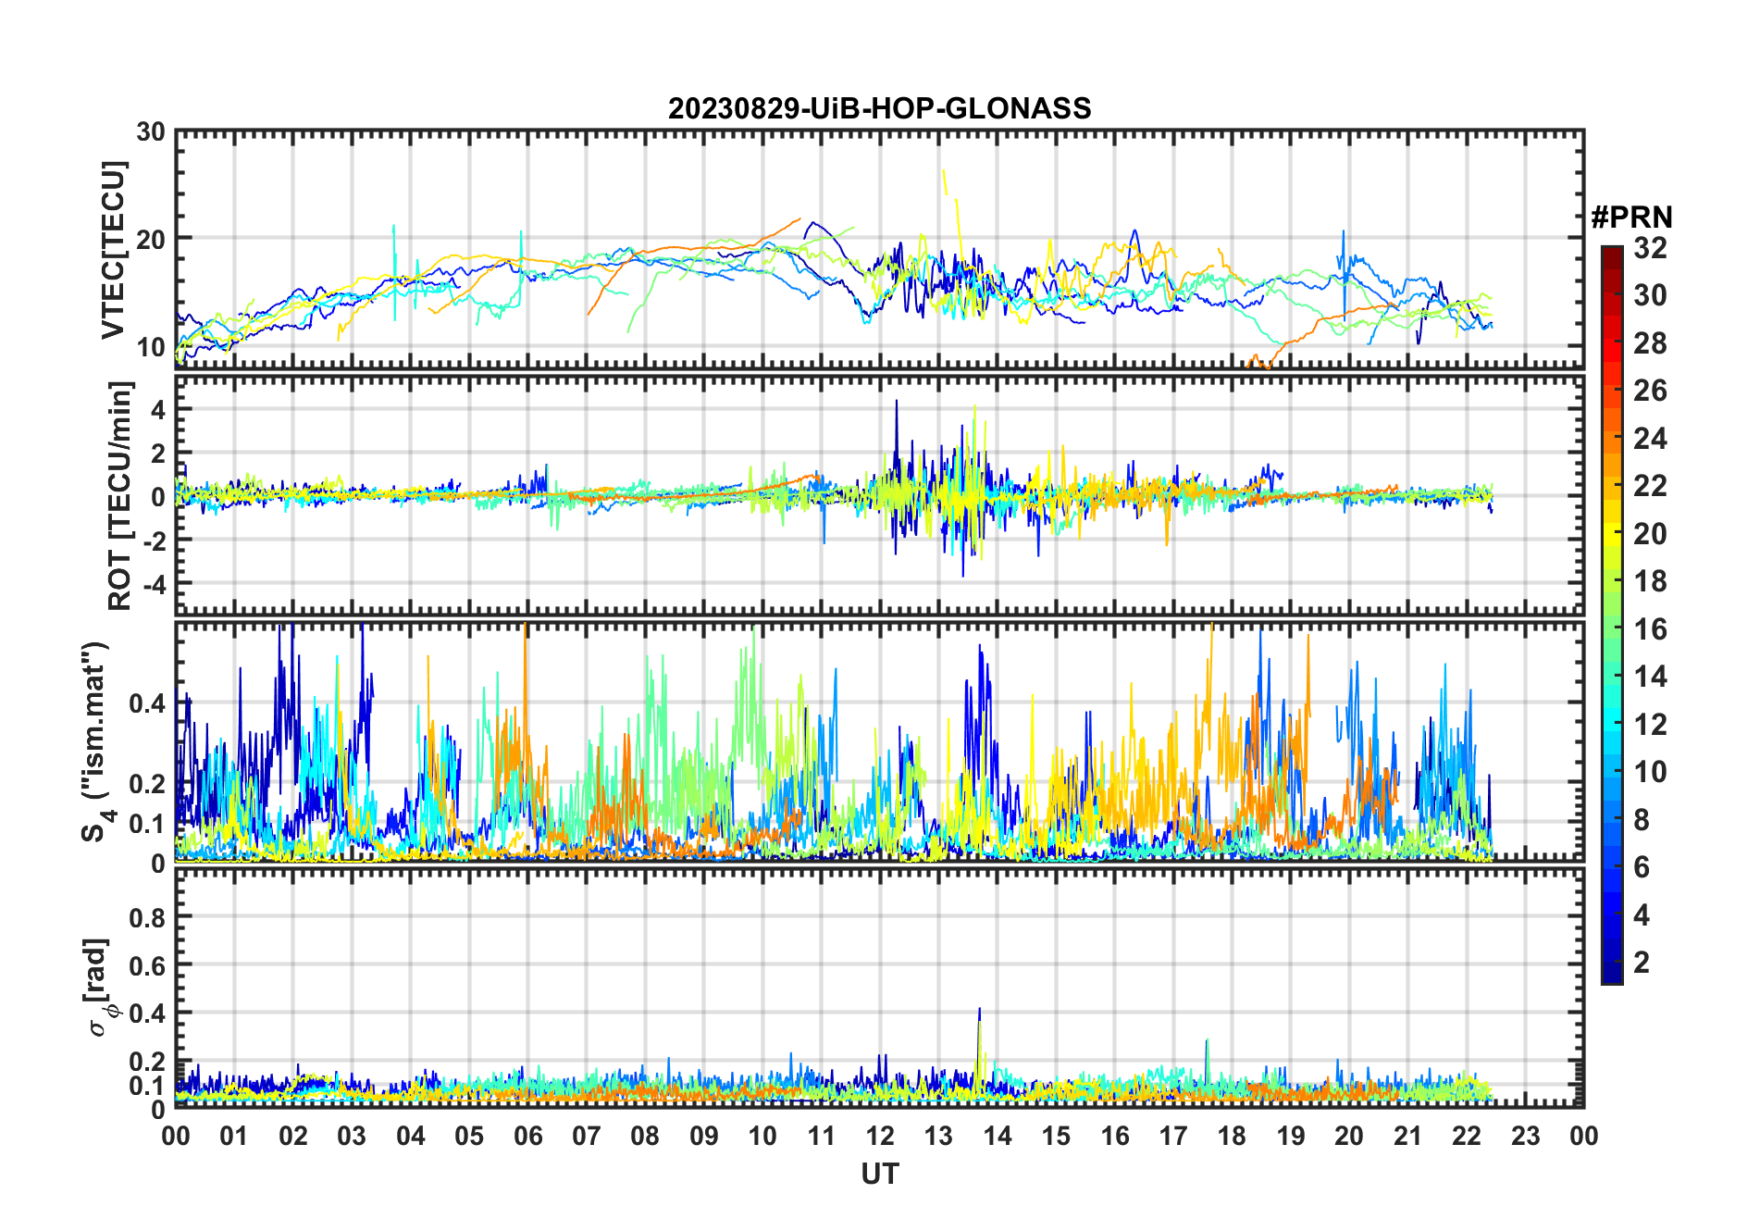Screen dimensions: 1760x1231
Task: Click the green colorbar band beside 16
Action: click(x=1611, y=628)
